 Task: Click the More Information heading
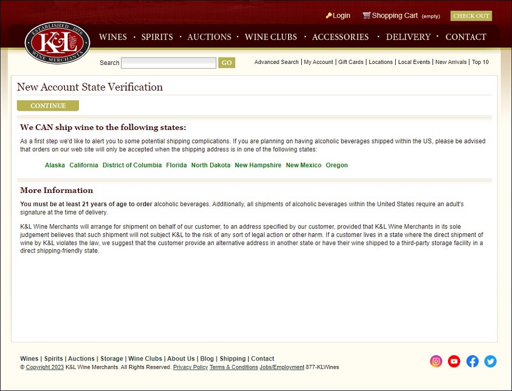pyautogui.click(x=57, y=190)
